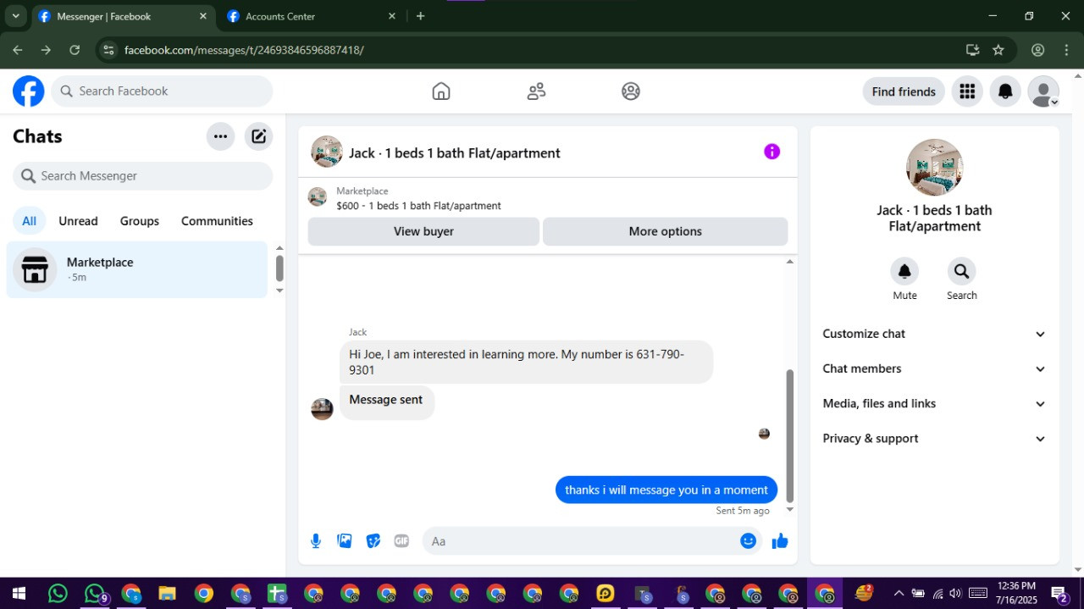Open taskbar volume control
The image size is (1084, 609).
956,593
